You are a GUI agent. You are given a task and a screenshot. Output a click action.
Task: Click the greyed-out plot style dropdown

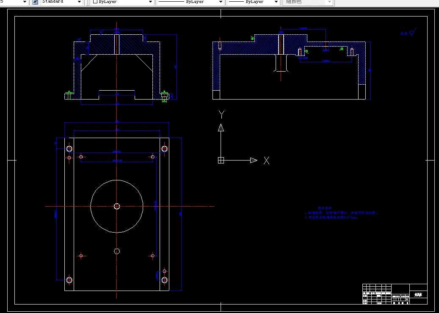307,2
